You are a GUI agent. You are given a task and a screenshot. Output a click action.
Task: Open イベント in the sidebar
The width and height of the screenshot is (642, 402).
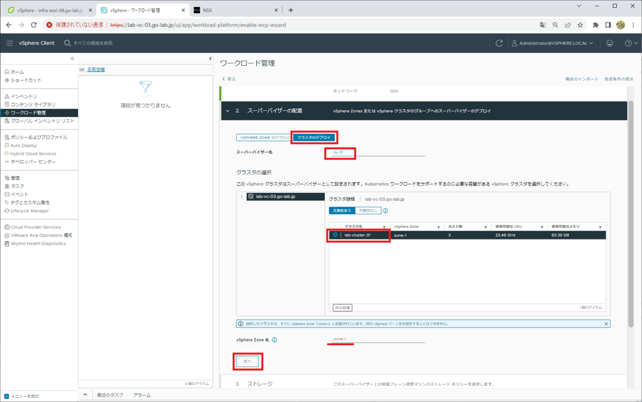[20, 194]
